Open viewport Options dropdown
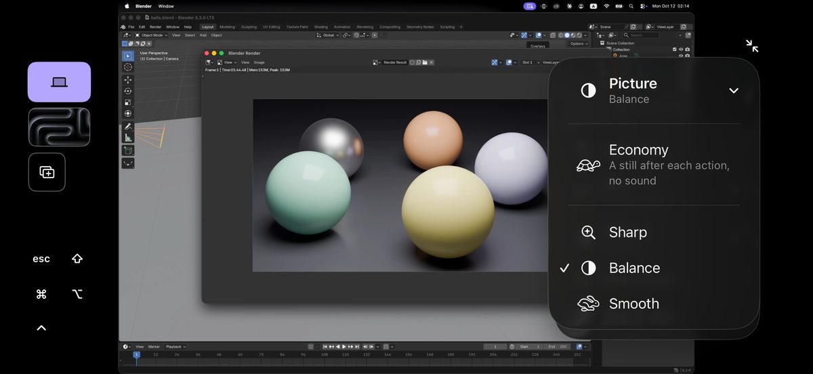This screenshot has width=813, height=374. pos(579,43)
